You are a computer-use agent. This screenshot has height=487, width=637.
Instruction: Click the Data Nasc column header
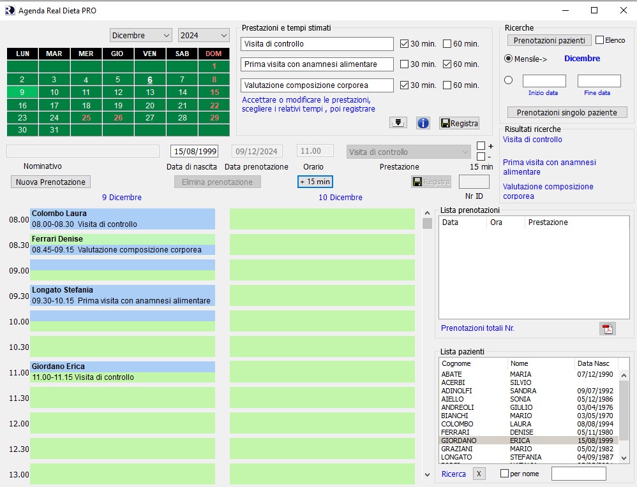point(596,363)
